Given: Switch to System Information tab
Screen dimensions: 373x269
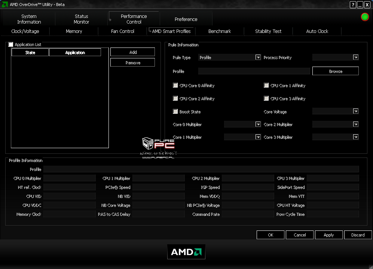Looking at the screenshot, I should (x=29, y=19).
